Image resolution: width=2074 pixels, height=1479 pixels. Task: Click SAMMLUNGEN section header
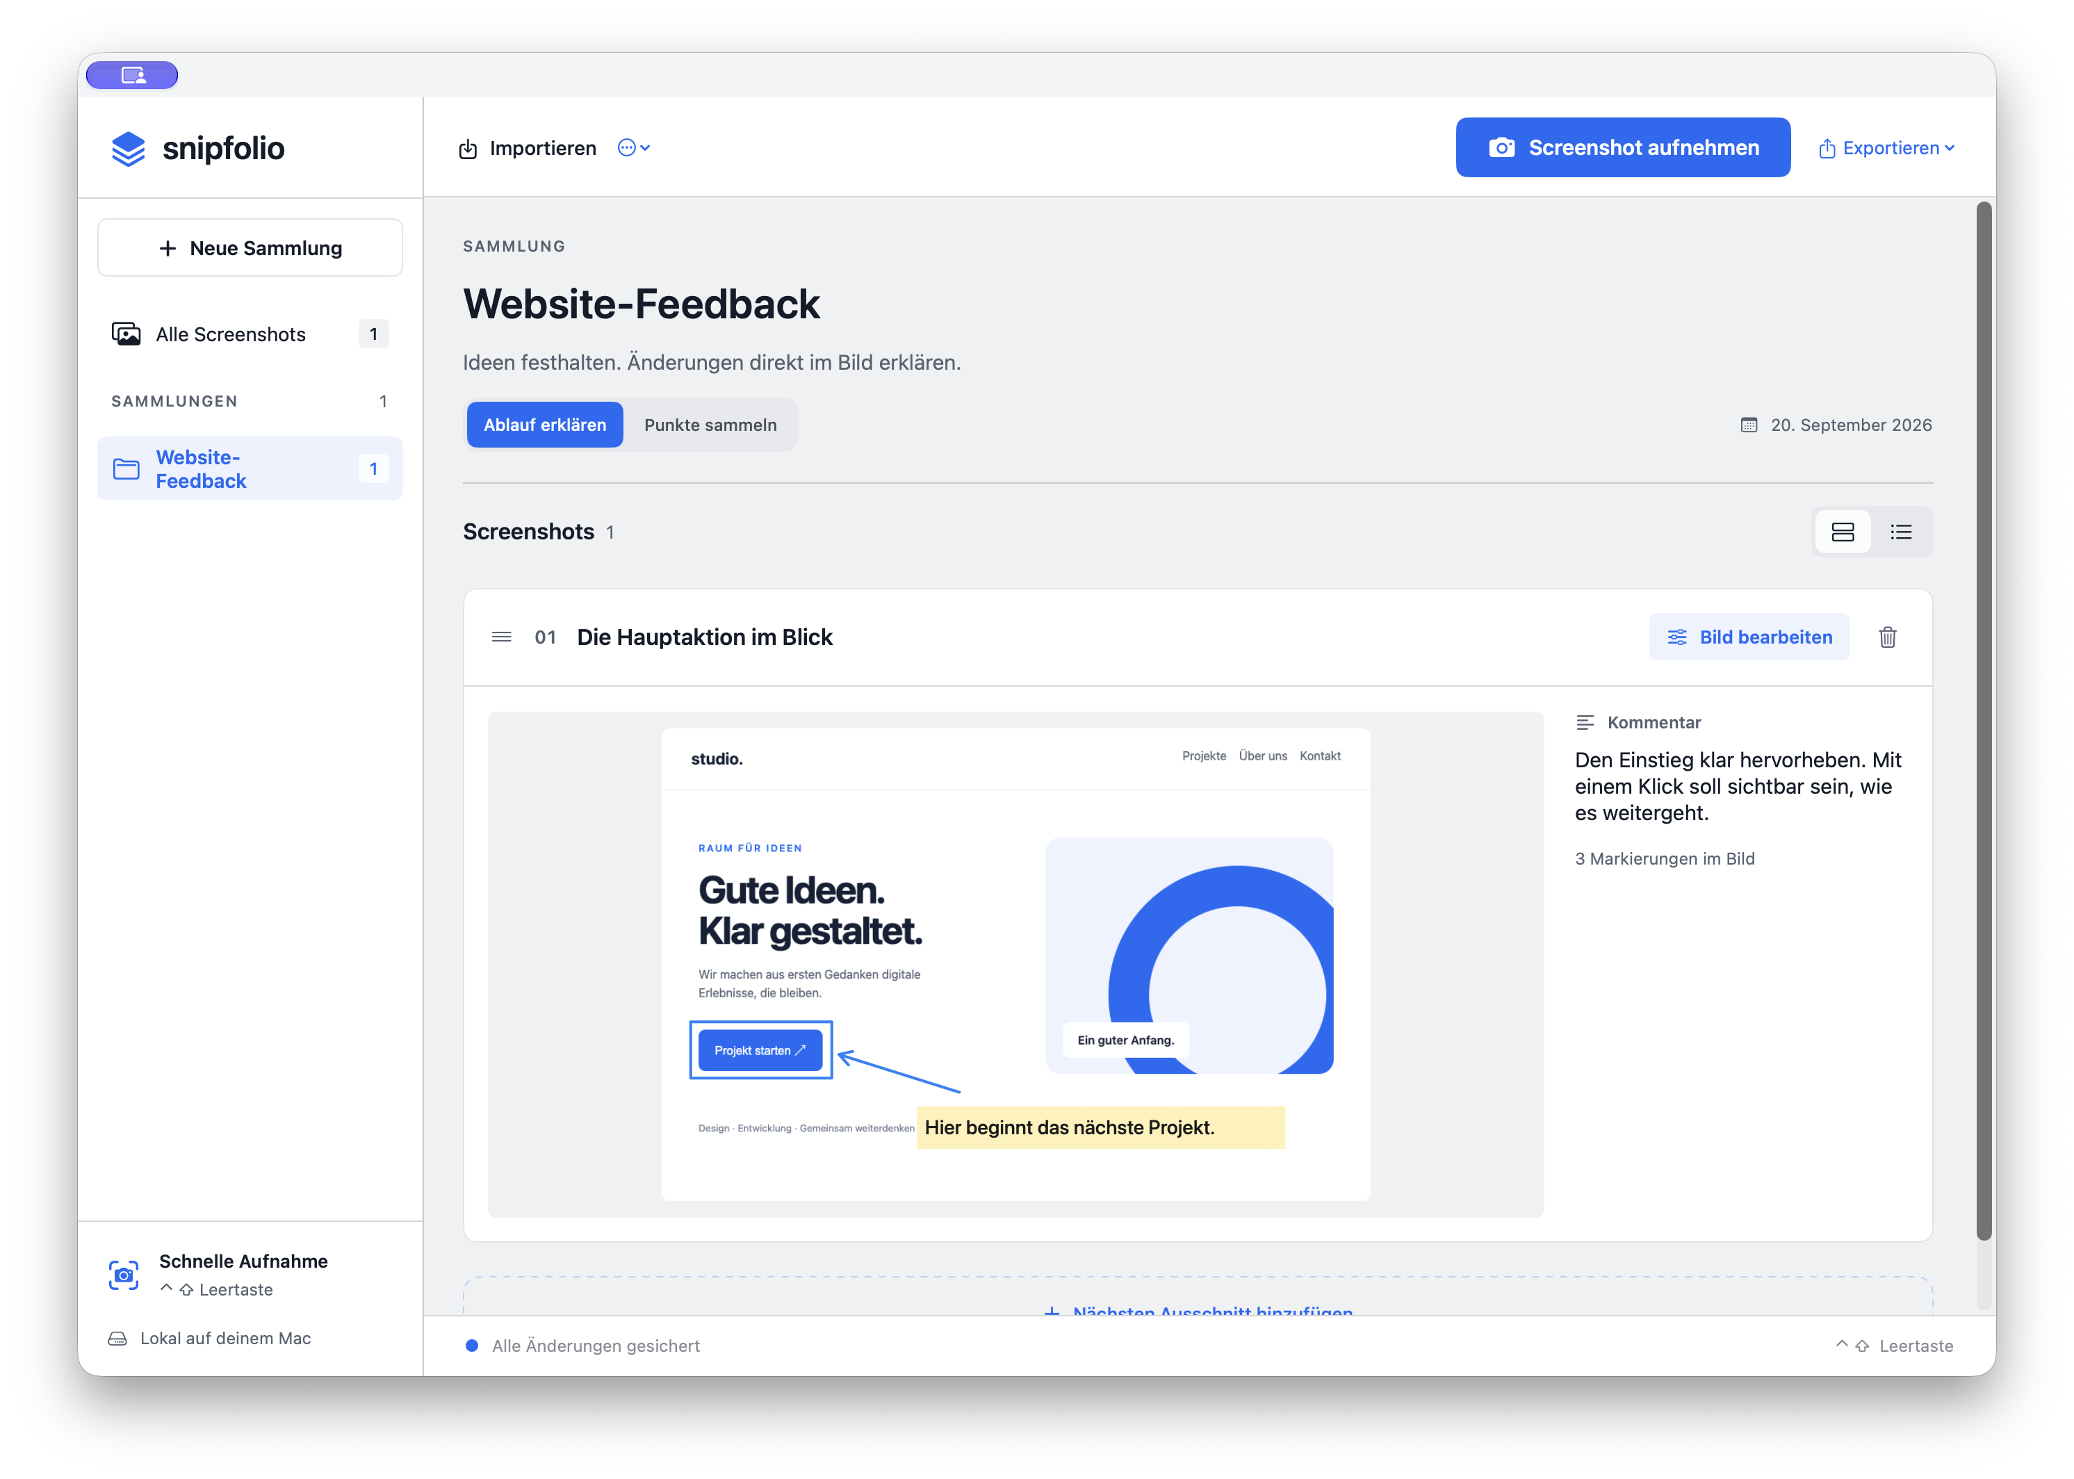174,402
